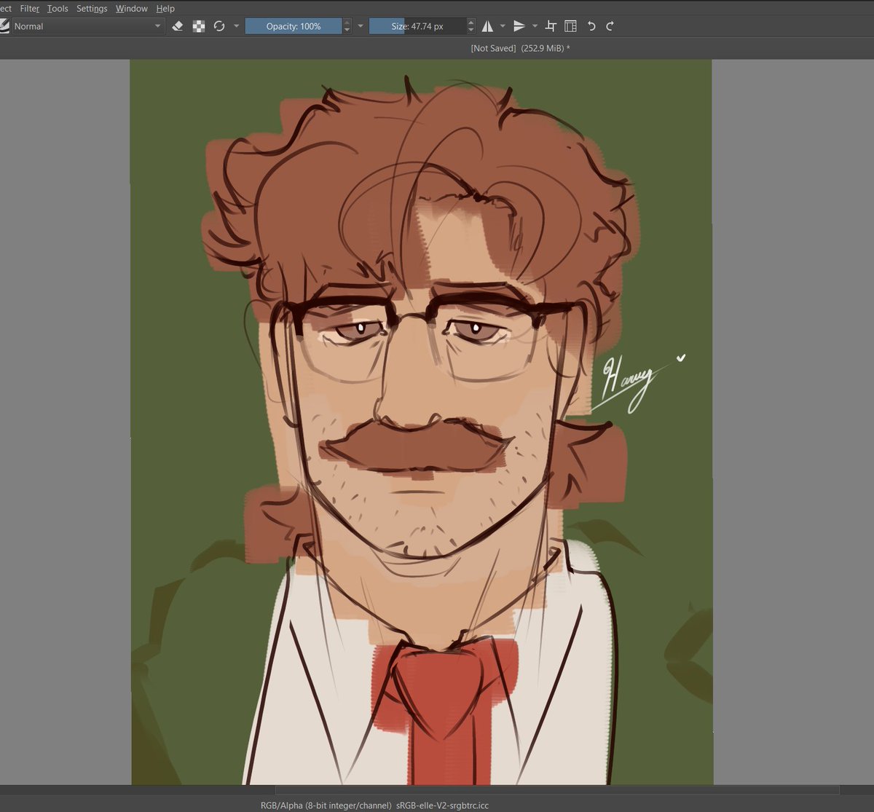This screenshot has height=812, width=874.
Task: Open the Help menu
Action: [165, 9]
